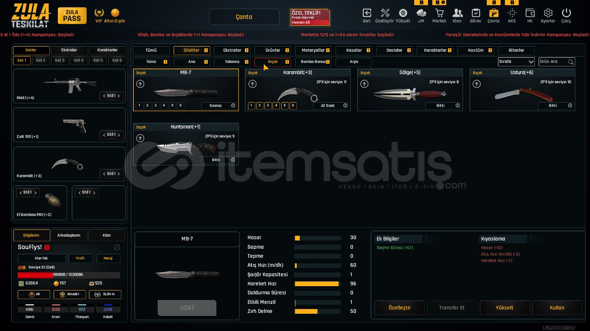Open Yükselt upgrade icon in top bar
The height and width of the screenshot is (331, 590).
coord(403,13)
